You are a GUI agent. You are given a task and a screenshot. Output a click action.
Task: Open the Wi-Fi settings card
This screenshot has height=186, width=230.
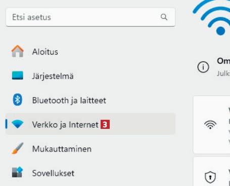pos(212,125)
